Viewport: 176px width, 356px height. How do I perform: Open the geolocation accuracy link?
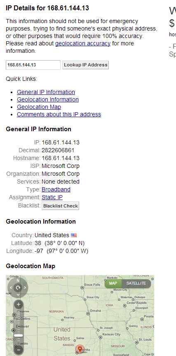83,43
